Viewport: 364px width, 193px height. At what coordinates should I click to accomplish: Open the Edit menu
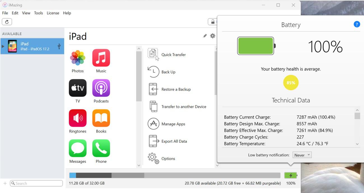coord(15,13)
